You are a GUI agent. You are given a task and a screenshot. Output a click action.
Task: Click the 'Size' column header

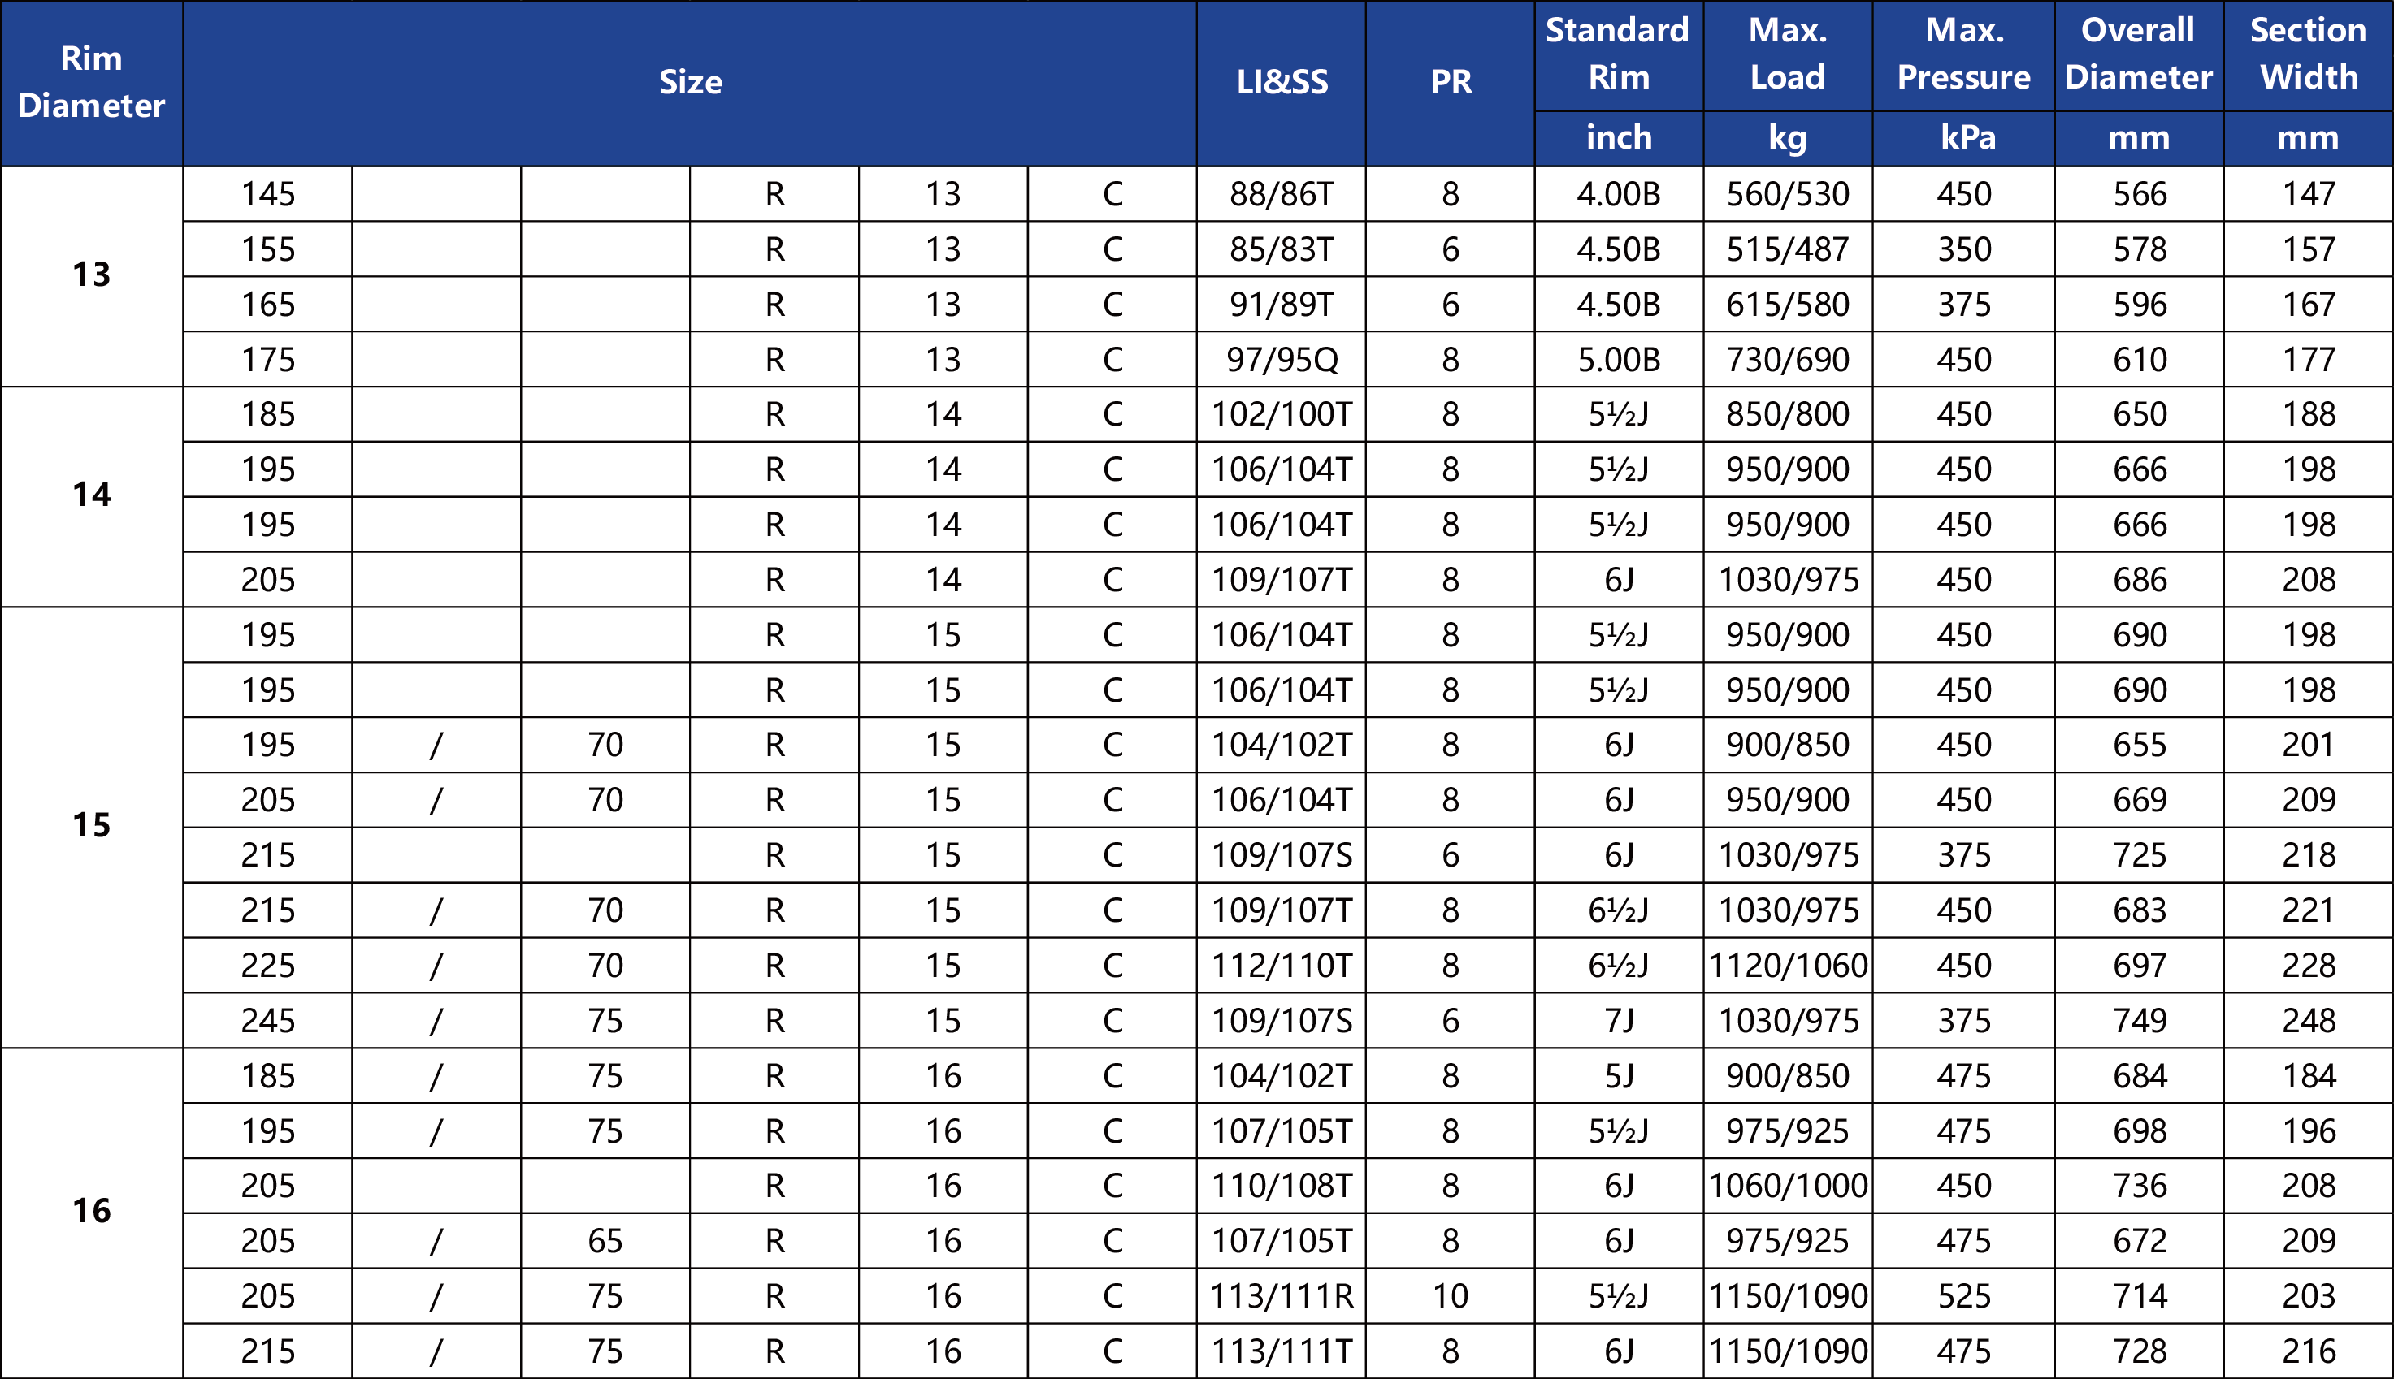pyautogui.click(x=690, y=82)
